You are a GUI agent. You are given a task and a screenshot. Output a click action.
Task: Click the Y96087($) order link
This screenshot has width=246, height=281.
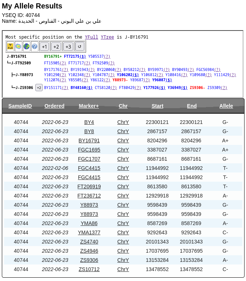pyautogui.click(x=162, y=80)
